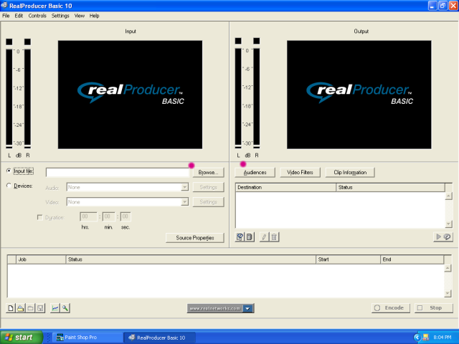Click the Start column header

coord(348,259)
